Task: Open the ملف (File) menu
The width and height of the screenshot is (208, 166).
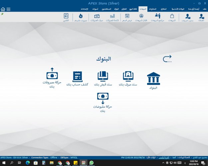Action: click(x=205, y=9)
